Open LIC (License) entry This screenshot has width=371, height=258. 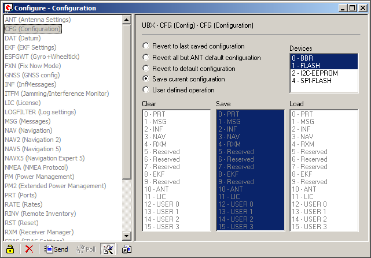tap(23, 103)
